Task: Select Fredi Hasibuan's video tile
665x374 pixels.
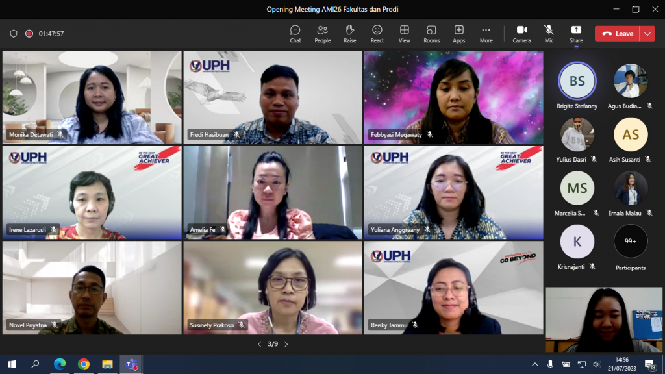Action: click(x=273, y=97)
